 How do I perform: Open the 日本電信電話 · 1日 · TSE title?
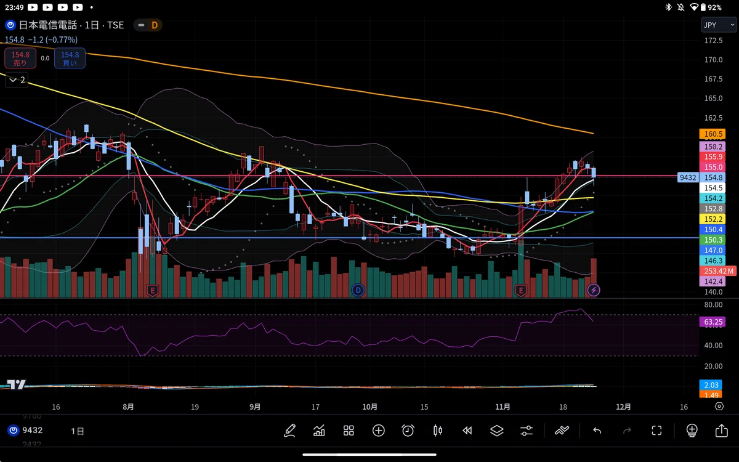pos(71,25)
